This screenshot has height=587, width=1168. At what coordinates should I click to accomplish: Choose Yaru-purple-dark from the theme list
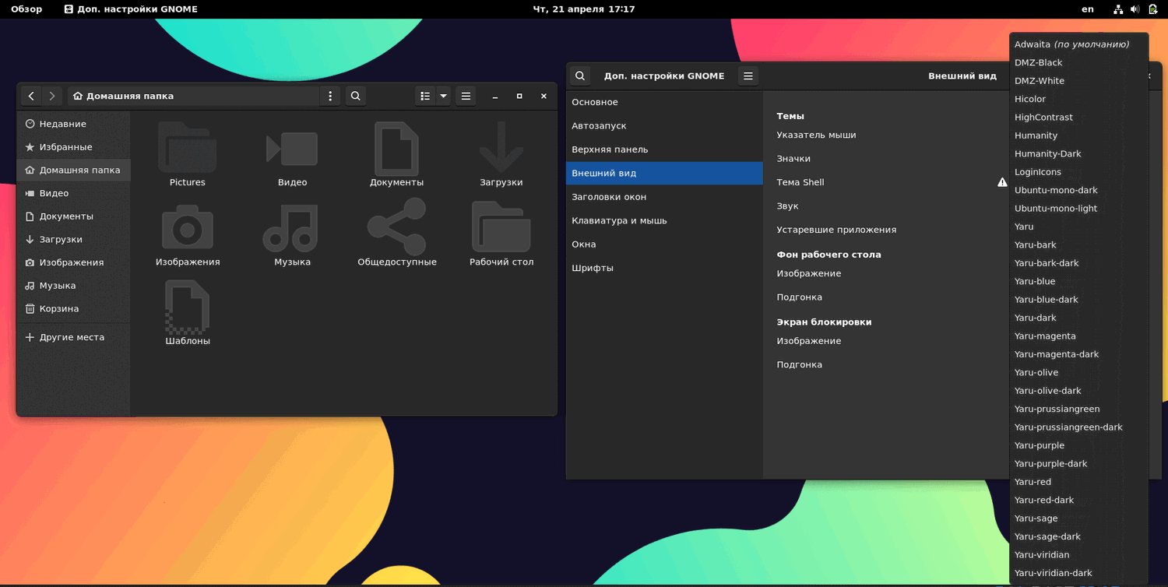[1078, 464]
